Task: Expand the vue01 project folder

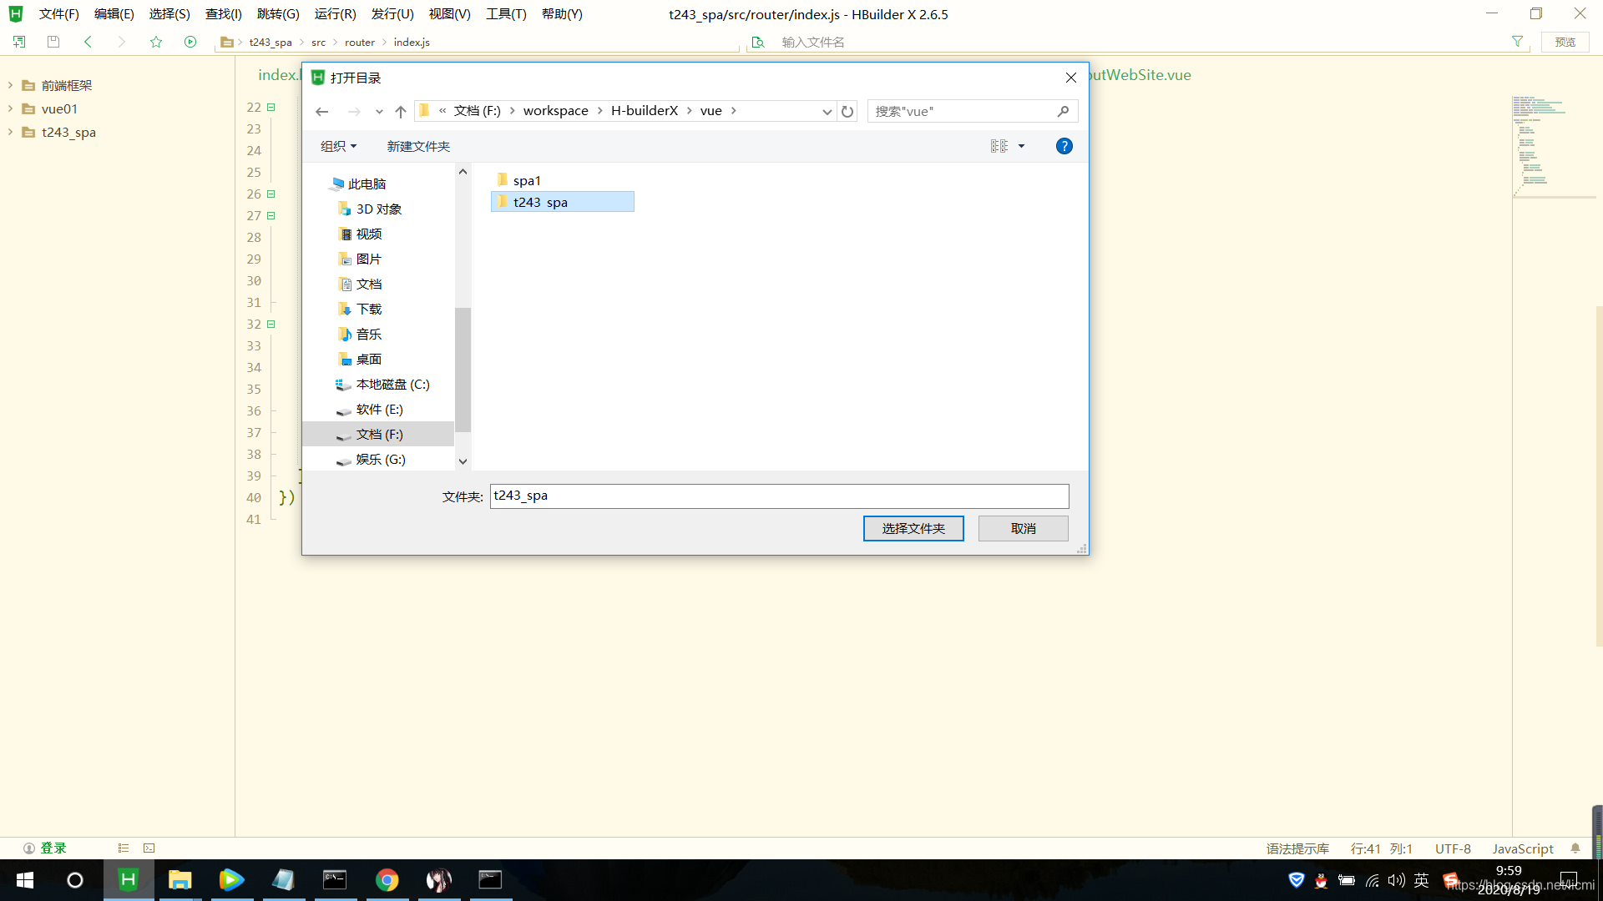Action: pos(10,108)
